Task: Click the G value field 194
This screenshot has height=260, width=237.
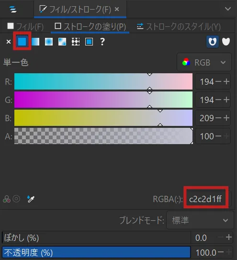Action: point(207,100)
